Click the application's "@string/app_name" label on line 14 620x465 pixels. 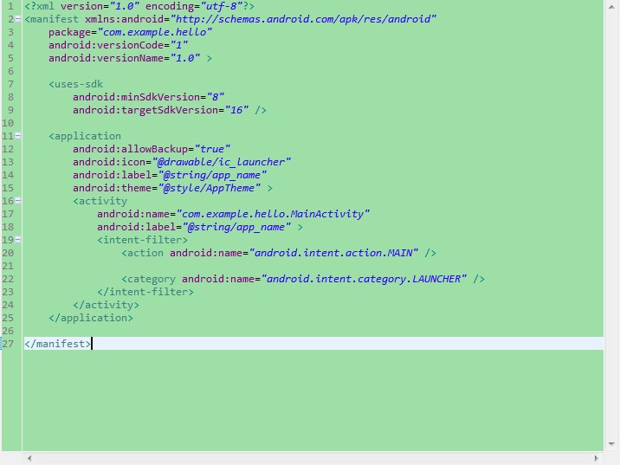tap(212, 175)
